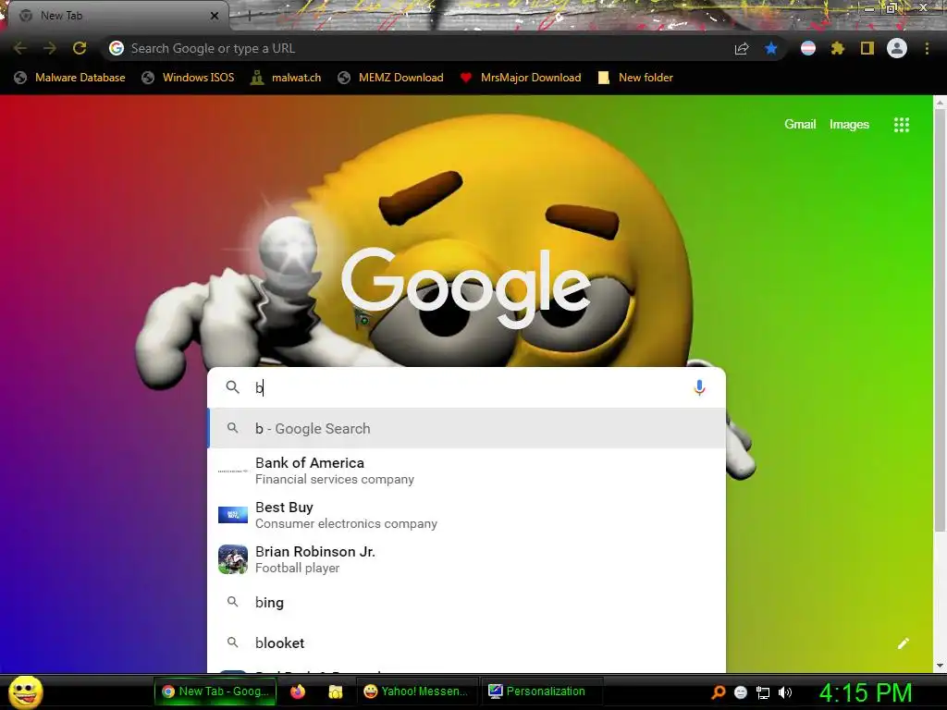Viewport: 947px width, 710px height.
Task: Open Chrome's three-dot menu
Action: pyautogui.click(x=927, y=48)
